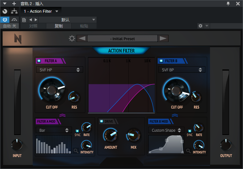Click the FILTER A MOD header tab

tap(48, 121)
